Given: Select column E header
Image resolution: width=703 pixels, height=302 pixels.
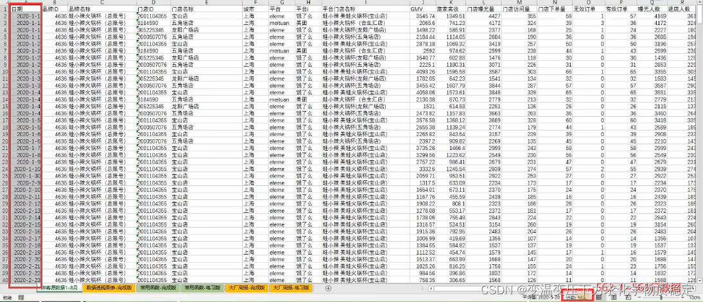Looking at the screenshot, I should (206, 3).
